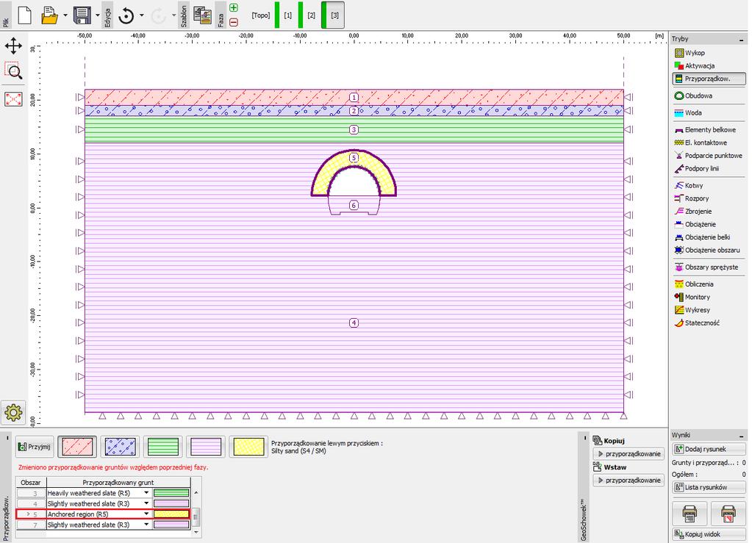Activate the zoom window magnifier tool
Image resolution: width=752 pixels, height=543 pixels.
pos(13,71)
